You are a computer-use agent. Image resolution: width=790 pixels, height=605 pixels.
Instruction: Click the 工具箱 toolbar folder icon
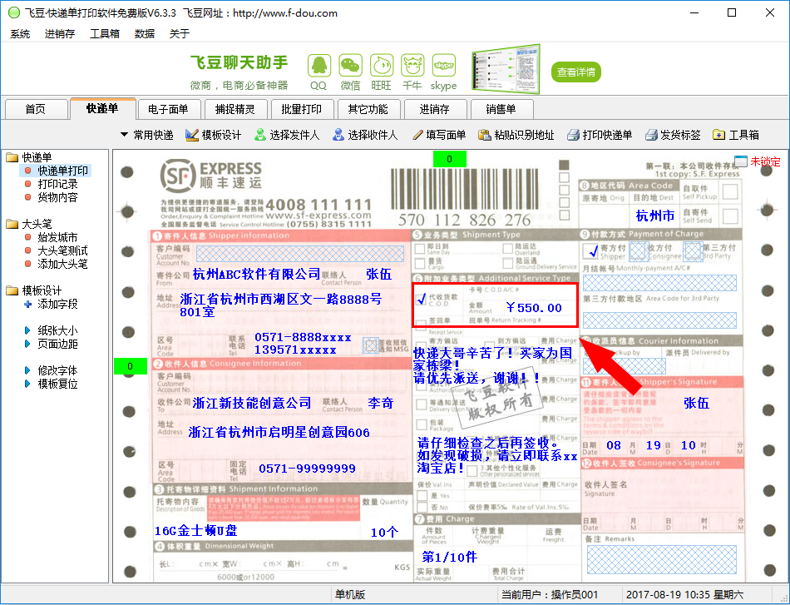(x=719, y=135)
